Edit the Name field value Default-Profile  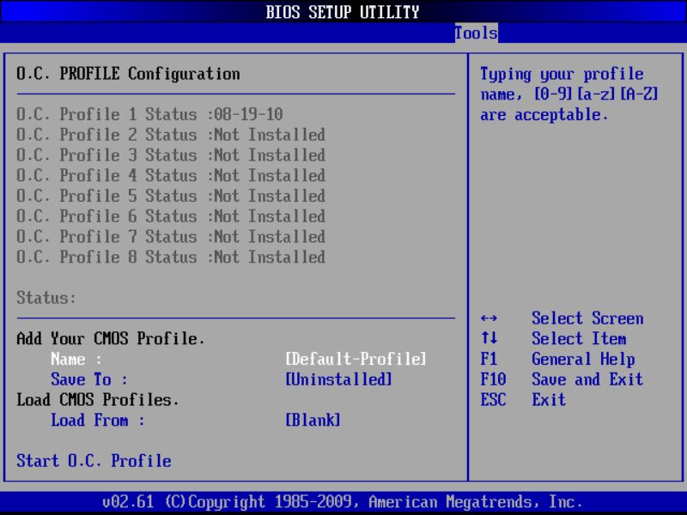pos(356,359)
